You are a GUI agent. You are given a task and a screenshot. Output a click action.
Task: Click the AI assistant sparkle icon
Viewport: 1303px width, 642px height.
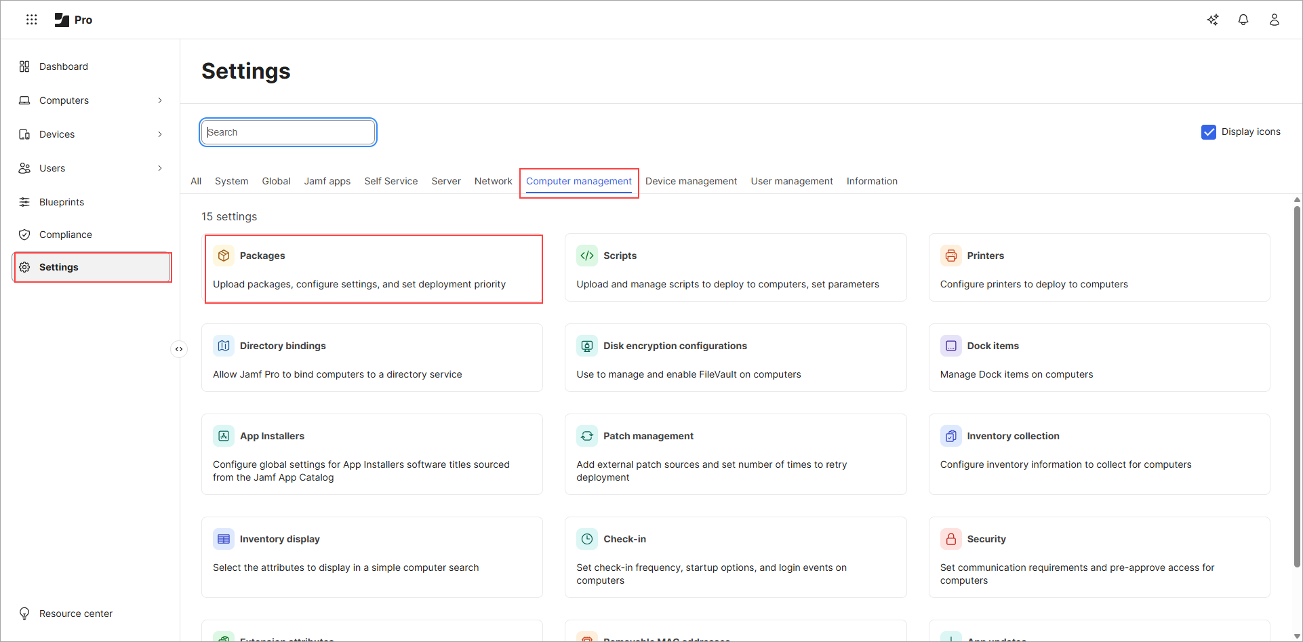coord(1213,20)
